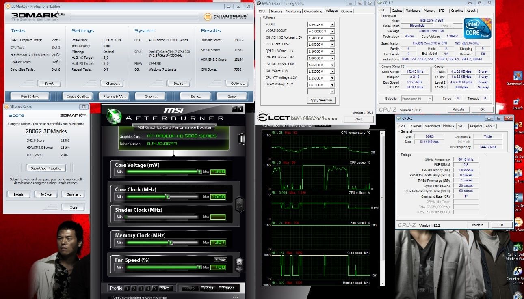Image resolution: width=524 pixels, height=299 pixels.
Task: Select Afterburner profile slot 4
Action: point(148,288)
